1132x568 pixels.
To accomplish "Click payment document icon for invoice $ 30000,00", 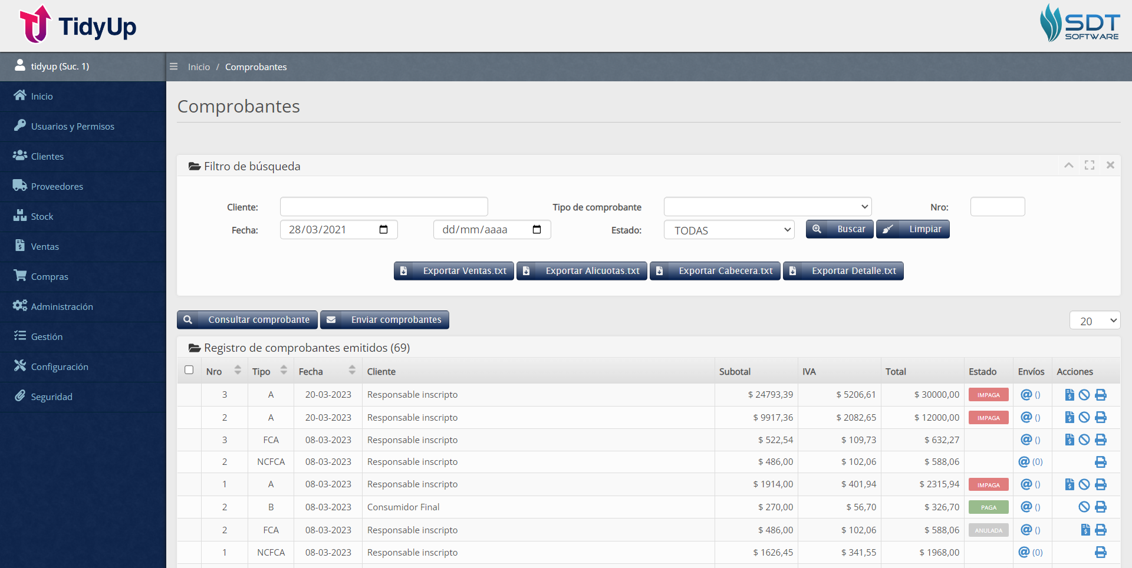I will pyautogui.click(x=1070, y=395).
